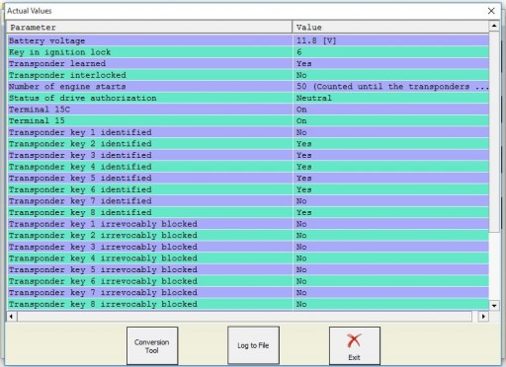Select Transponder key 2 identified row
Image resolution: width=506 pixels, height=367 pixels.
point(248,144)
